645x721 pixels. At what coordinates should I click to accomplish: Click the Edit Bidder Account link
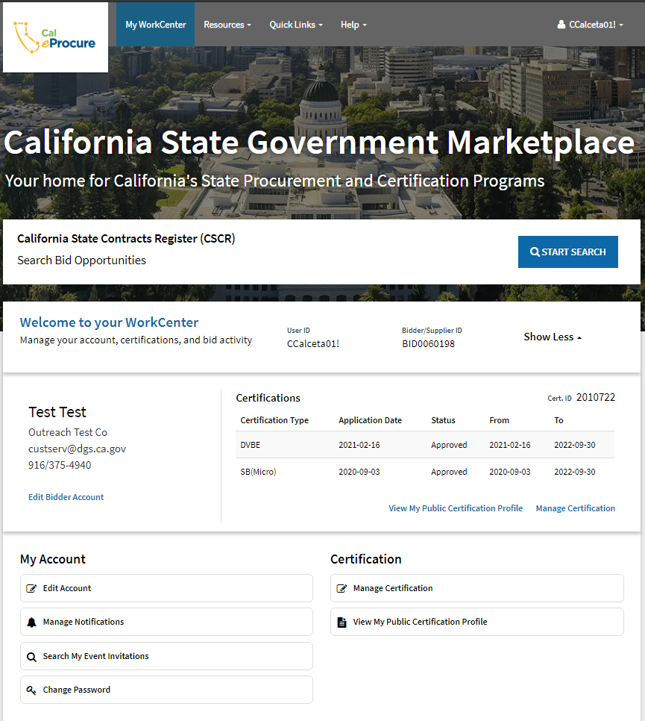pos(66,496)
